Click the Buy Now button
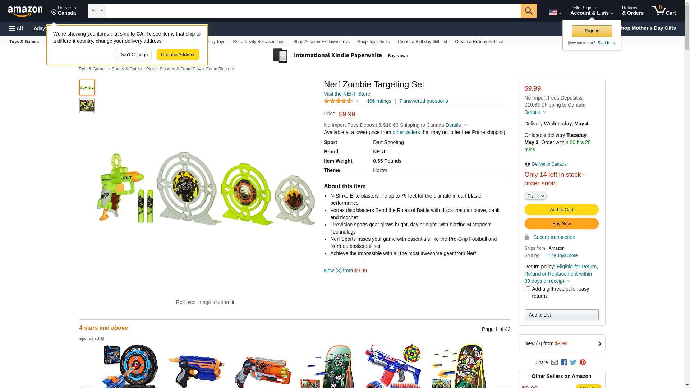The width and height of the screenshot is (690, 388). [x=561, y=224]
